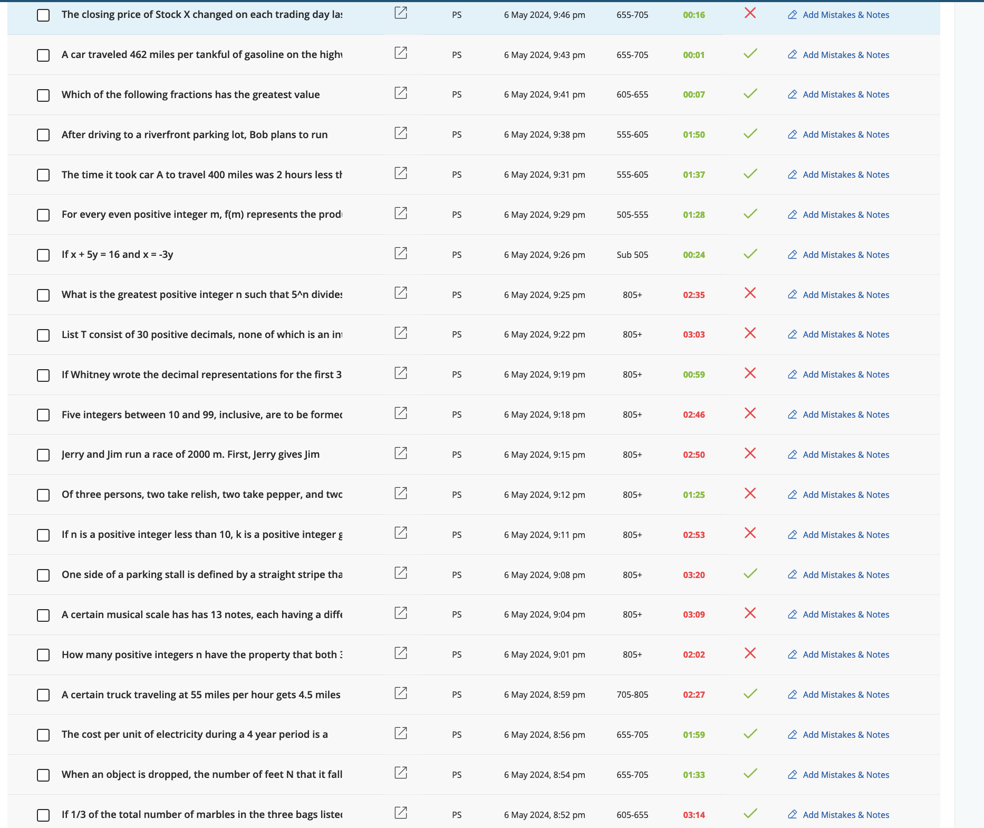Open the Stock X question in new tab
The width and height of the screenshot is (984, 828).
tap(400, 13)
